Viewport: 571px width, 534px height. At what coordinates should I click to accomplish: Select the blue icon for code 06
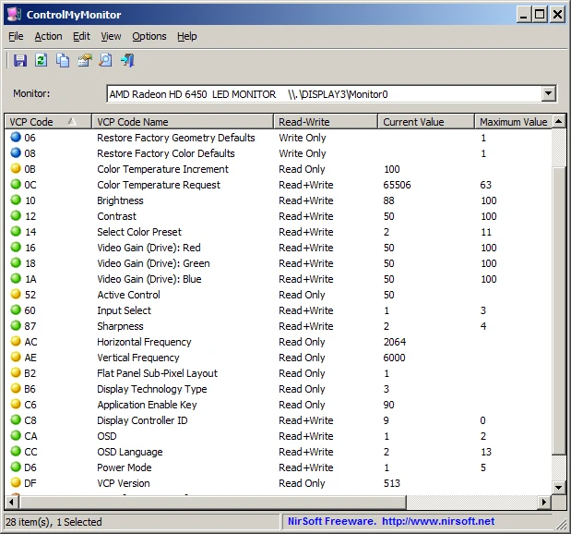pyautogui.click(x=16, y=137)
